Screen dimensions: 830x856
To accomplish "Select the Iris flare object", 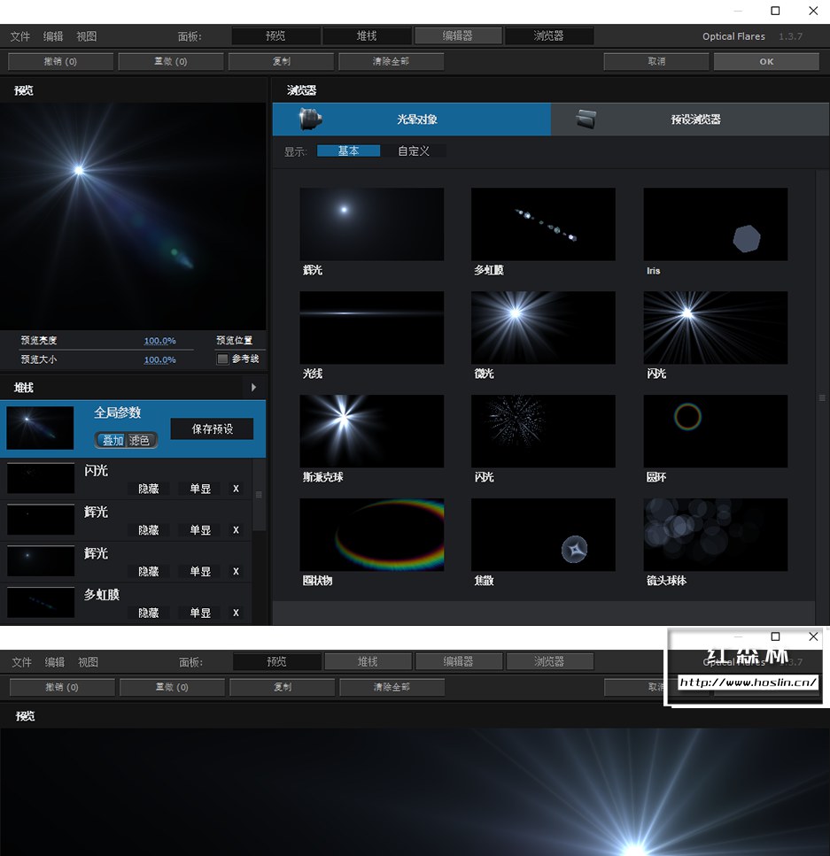I will (714, 223).
